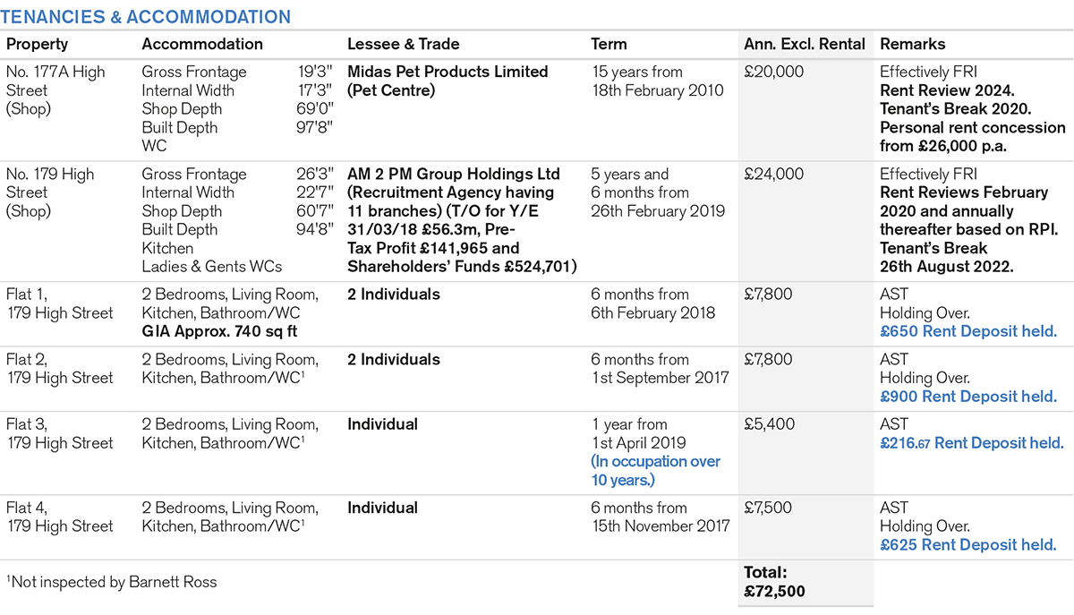Click the Not inspected by Barnett Ross footnote
This screenshot has width=1074, height=615.
pos(111,582)
